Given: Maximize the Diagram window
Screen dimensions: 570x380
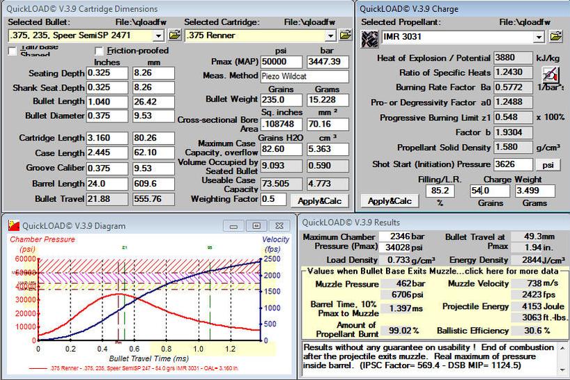Looking at the screenshot, I should 256,225.
